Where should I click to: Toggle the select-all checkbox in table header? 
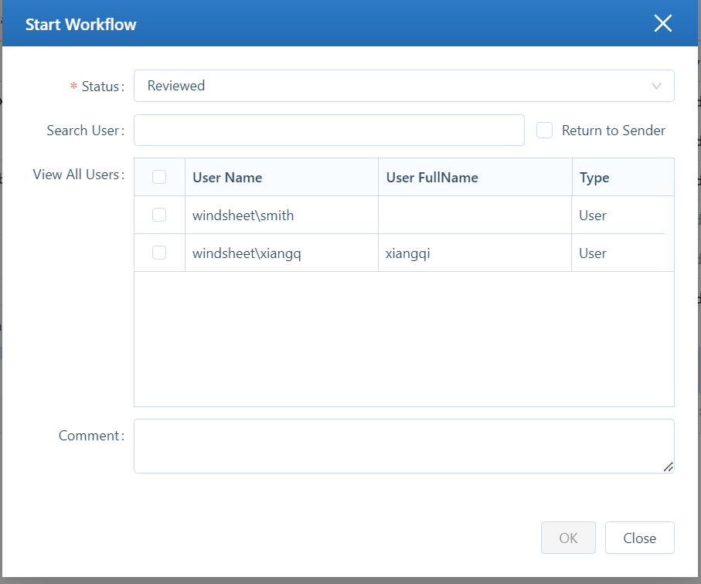click(159, 177)
